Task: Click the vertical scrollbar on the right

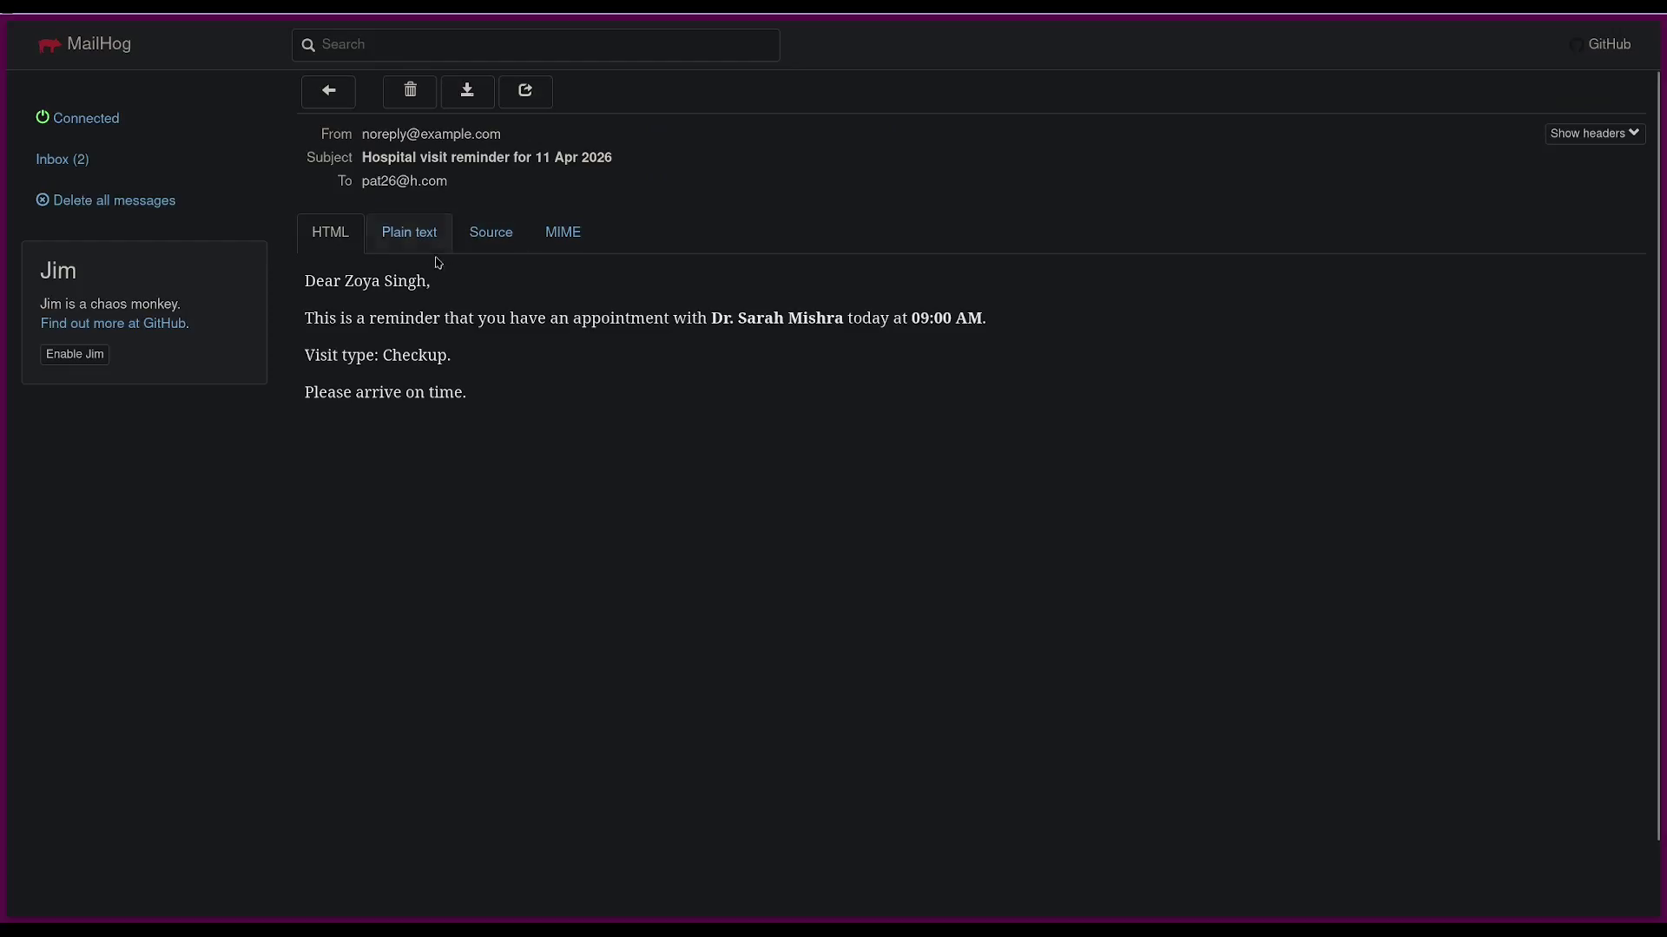Action: (x=1658, y=455)
